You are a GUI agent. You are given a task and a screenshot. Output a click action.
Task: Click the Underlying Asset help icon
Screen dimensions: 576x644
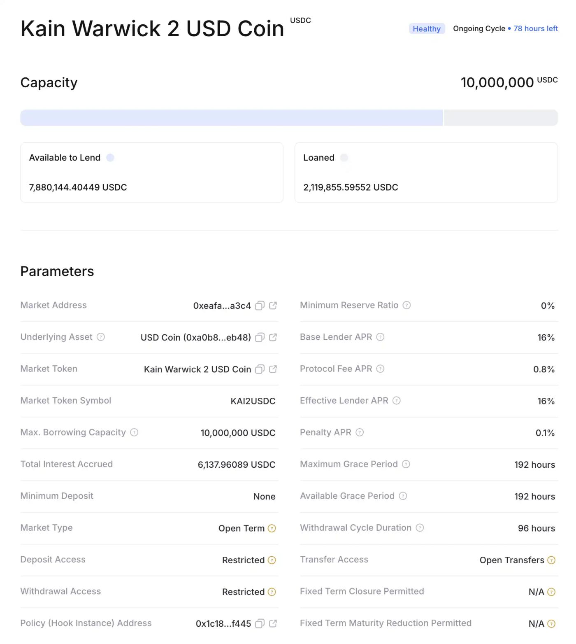[101, 337]
